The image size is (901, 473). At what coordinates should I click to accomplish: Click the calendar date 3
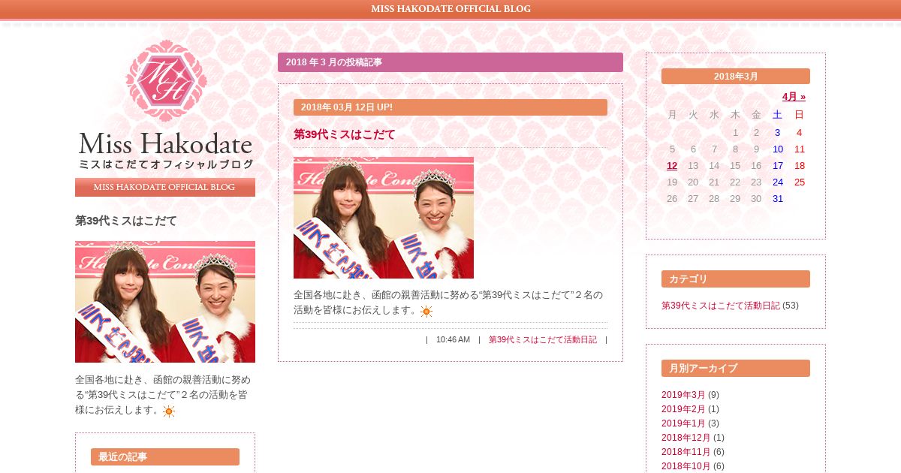pyautogui.click(x=778, y=133)
